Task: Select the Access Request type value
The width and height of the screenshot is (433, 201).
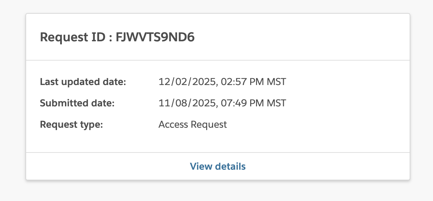Action: click(192, 125)
